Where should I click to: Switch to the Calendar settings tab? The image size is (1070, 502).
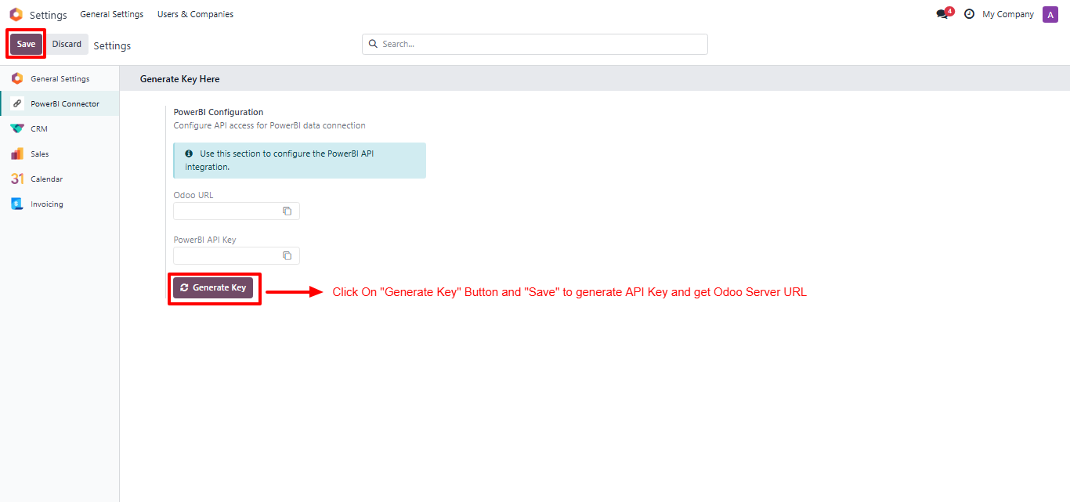60,179
